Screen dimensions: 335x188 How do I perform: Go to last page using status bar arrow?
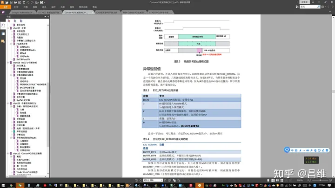click(x=170, y=180)
